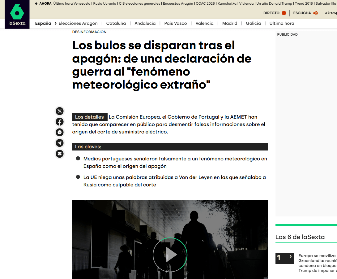Open trending topic CIS elecciones generales
Viewport: 337px width, 279px height.
139,3
